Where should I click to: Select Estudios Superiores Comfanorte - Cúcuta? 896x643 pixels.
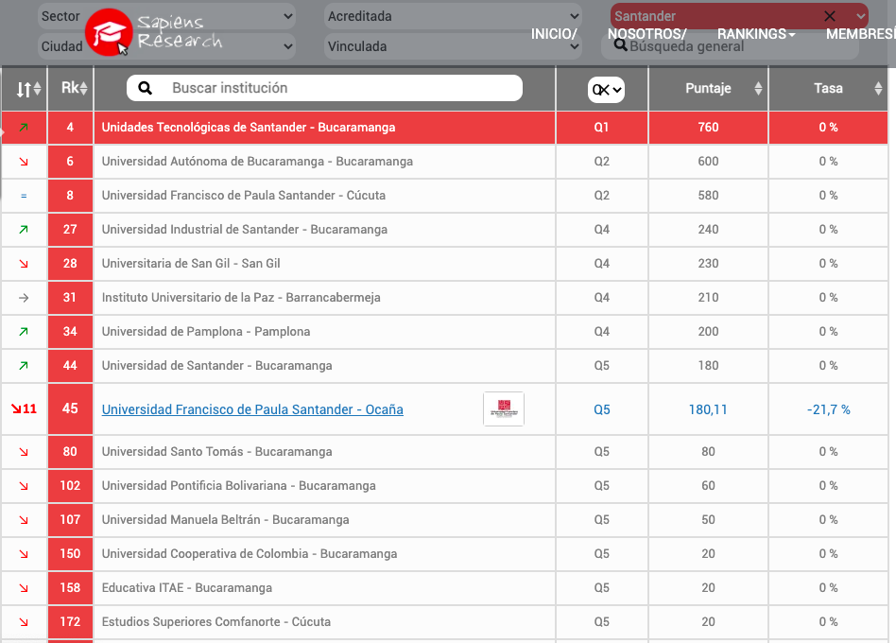pyautogui.click(x=216, y=622)
